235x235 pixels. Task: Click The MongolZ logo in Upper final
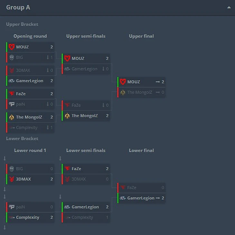[x=123, y=92]
